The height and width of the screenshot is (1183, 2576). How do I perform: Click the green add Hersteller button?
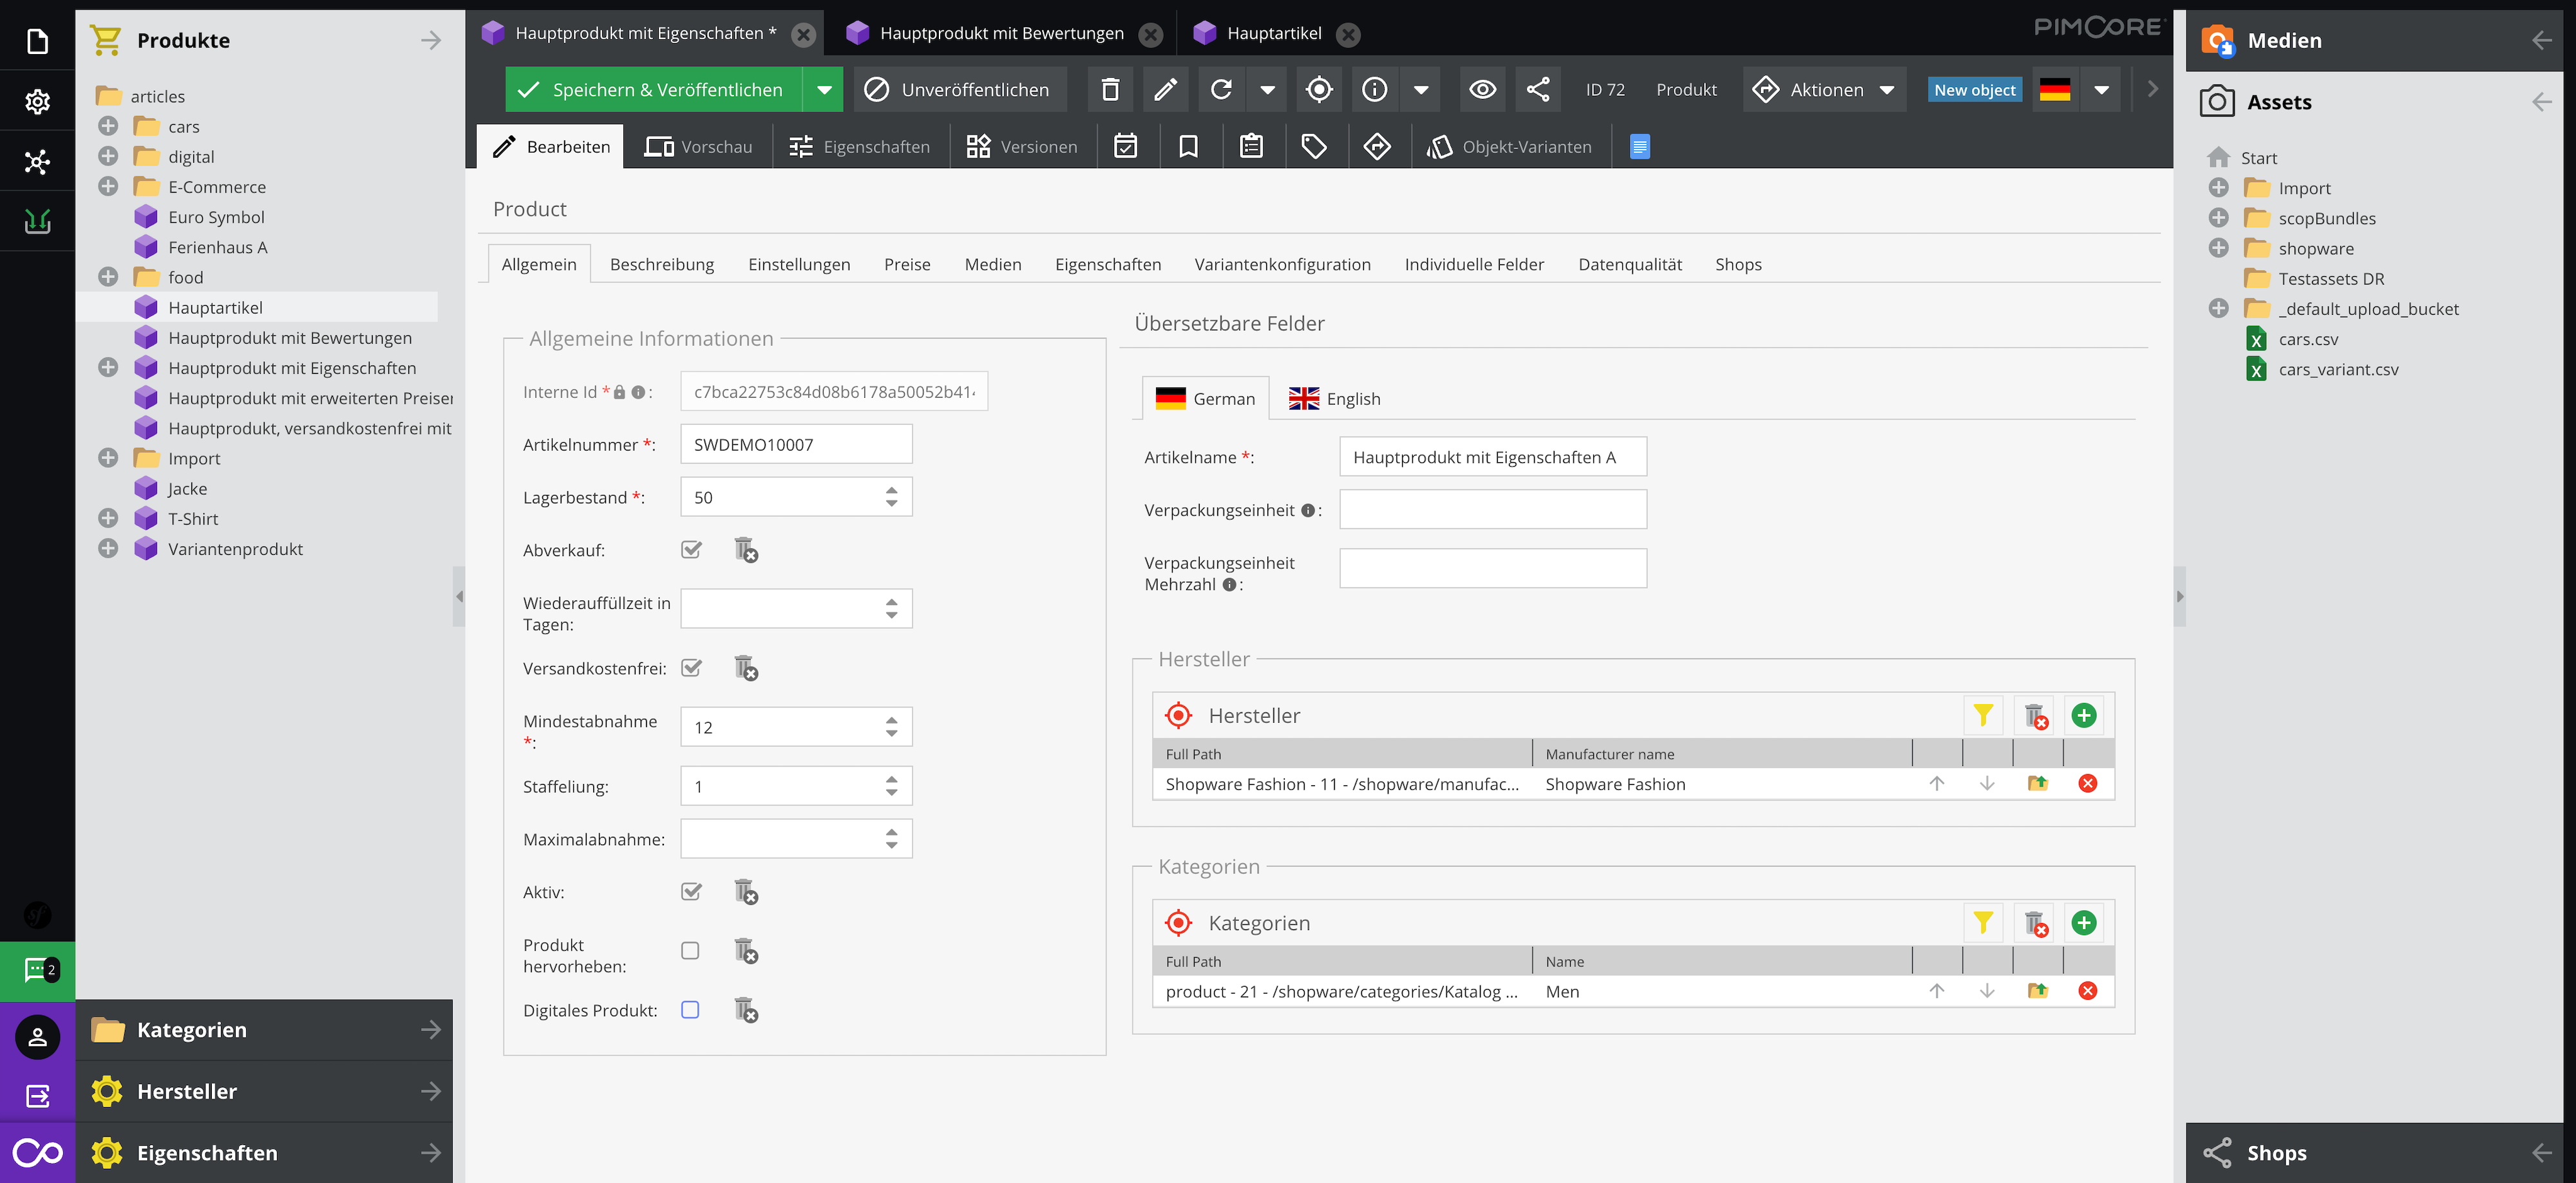[x=2083, y=715]
